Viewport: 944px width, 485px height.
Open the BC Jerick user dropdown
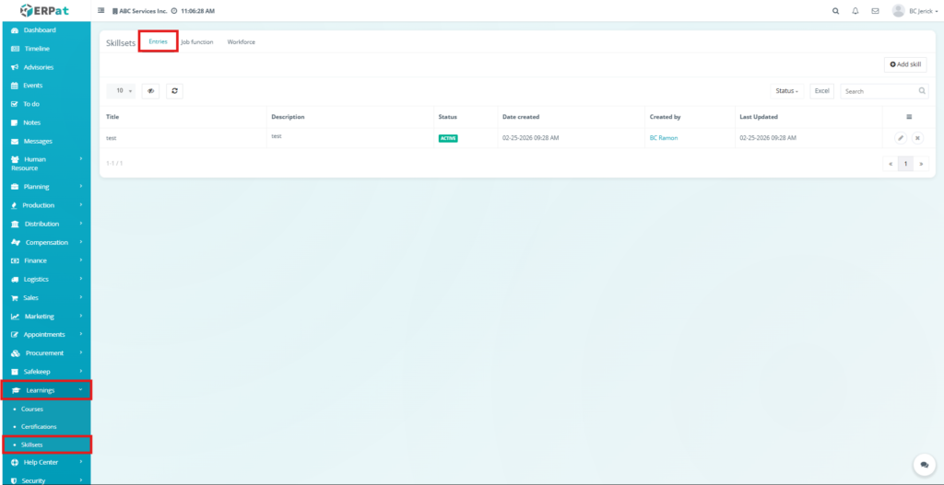(x=912, y=11)
